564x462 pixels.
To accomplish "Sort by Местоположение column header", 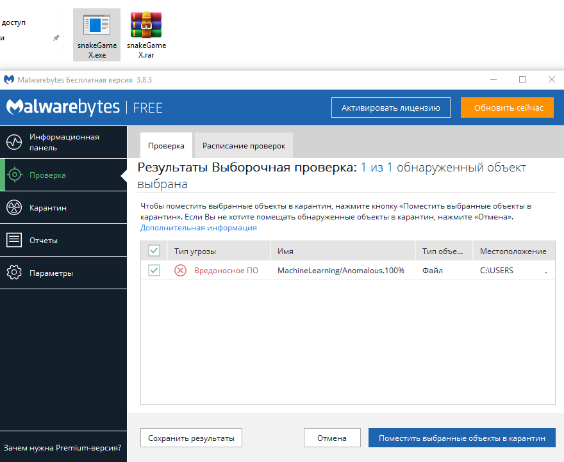I will click(x=514, y=251).
